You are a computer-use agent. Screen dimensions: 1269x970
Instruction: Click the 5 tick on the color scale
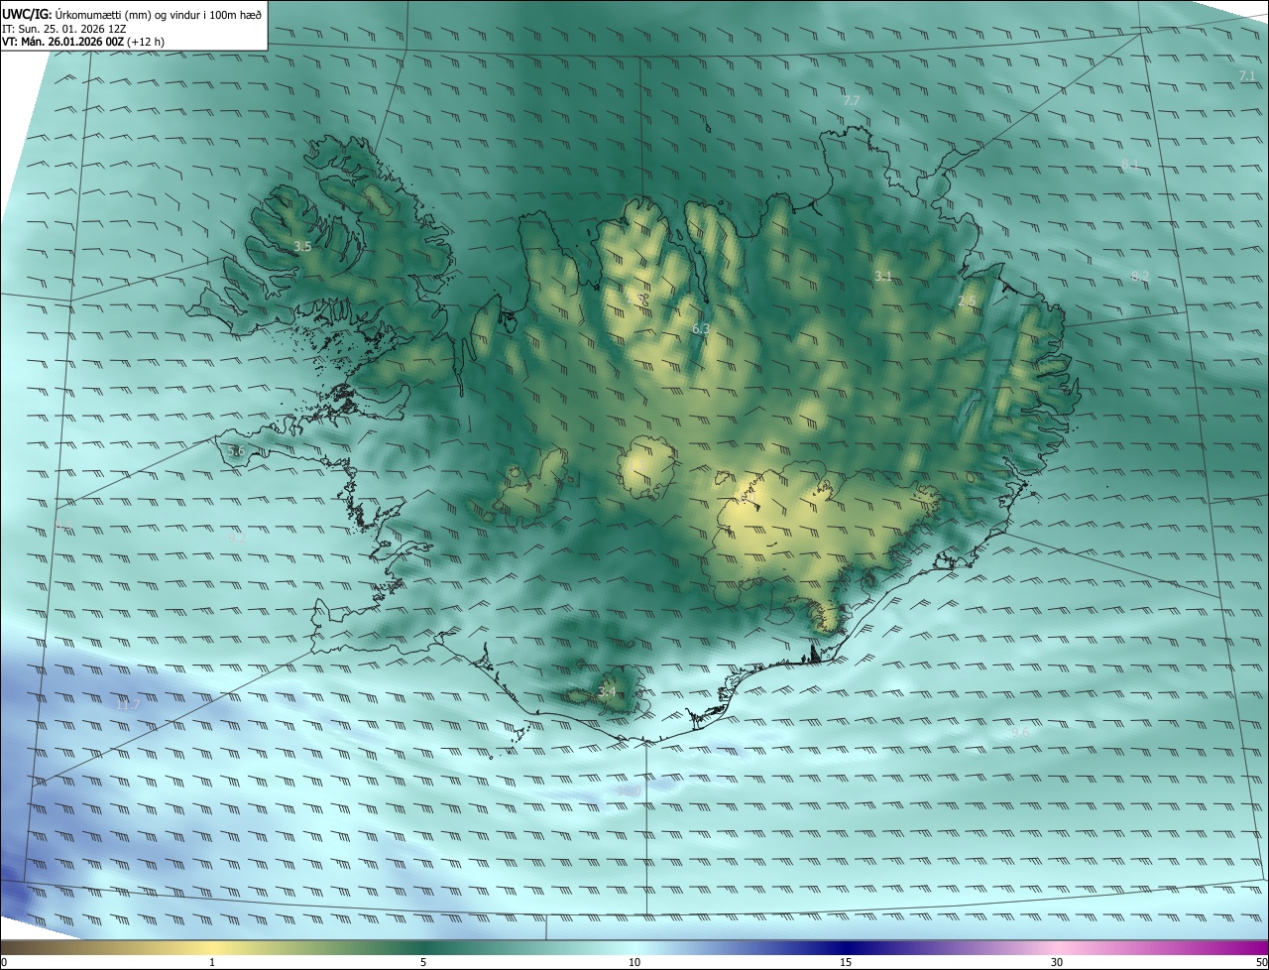coord(423,963)
